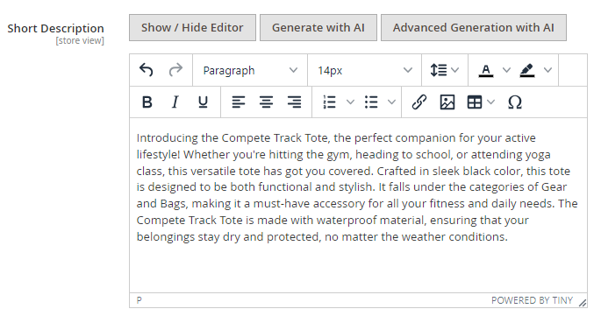Image resolution: width=601 pixels, height=323 pixels.
Task: Click Show / Hide Editor button
Action: [x=192, y=27]
